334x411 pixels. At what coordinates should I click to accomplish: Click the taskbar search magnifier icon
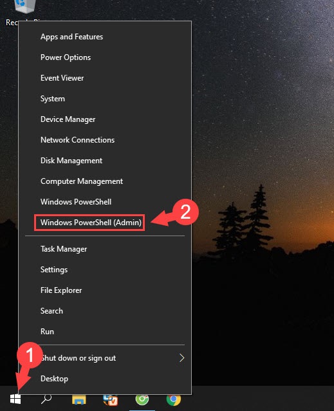point(46,399)
